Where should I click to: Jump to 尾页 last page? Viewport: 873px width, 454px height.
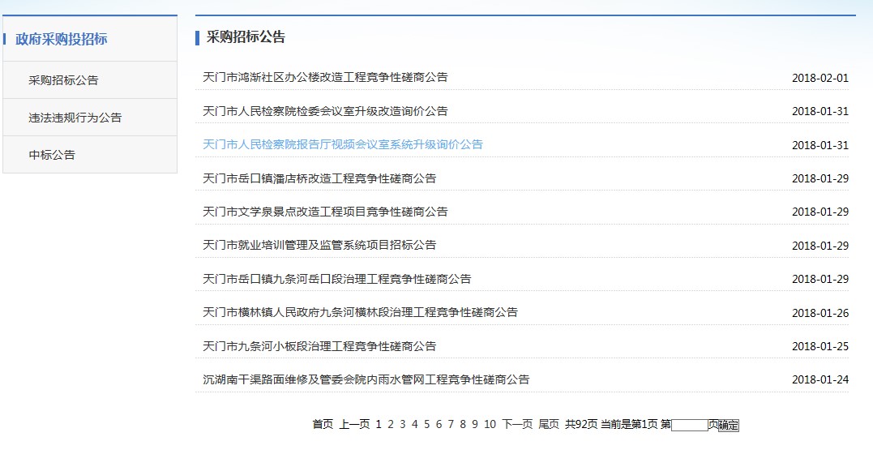(x=549, y=424)
